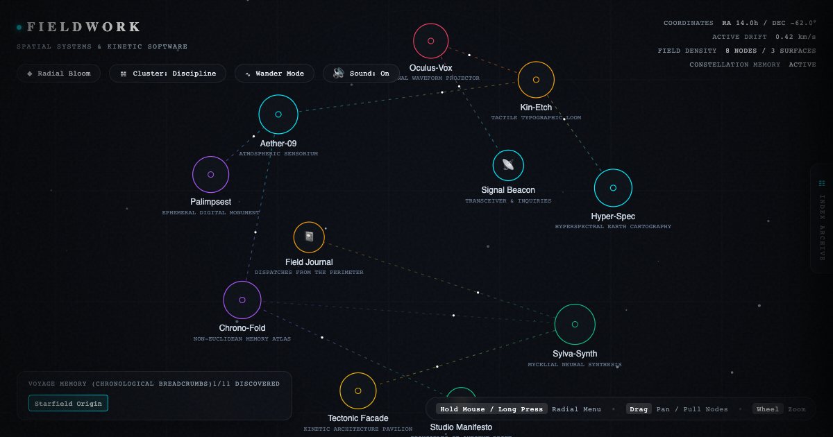Click the Ephemeral Digital Monument subtitle
This screenshot has width=833, height=437.
coord(210,212)
